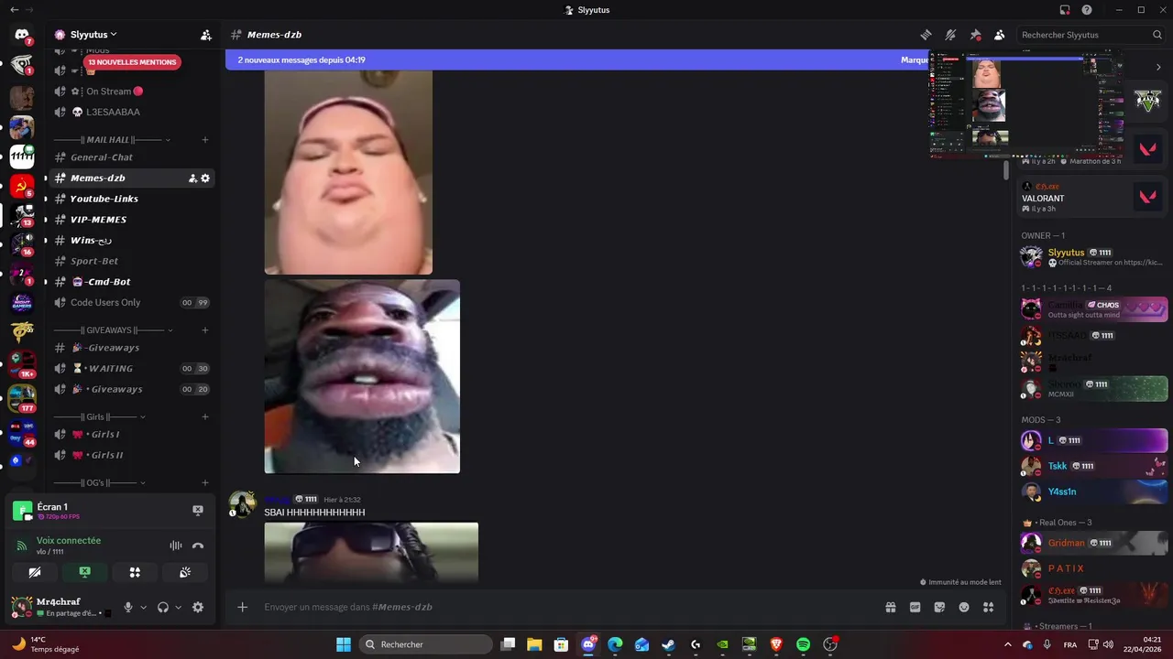This screenshot has width=1173, height=659.
Task: Open activities button in voice panel
Action: tap(135, 573)
